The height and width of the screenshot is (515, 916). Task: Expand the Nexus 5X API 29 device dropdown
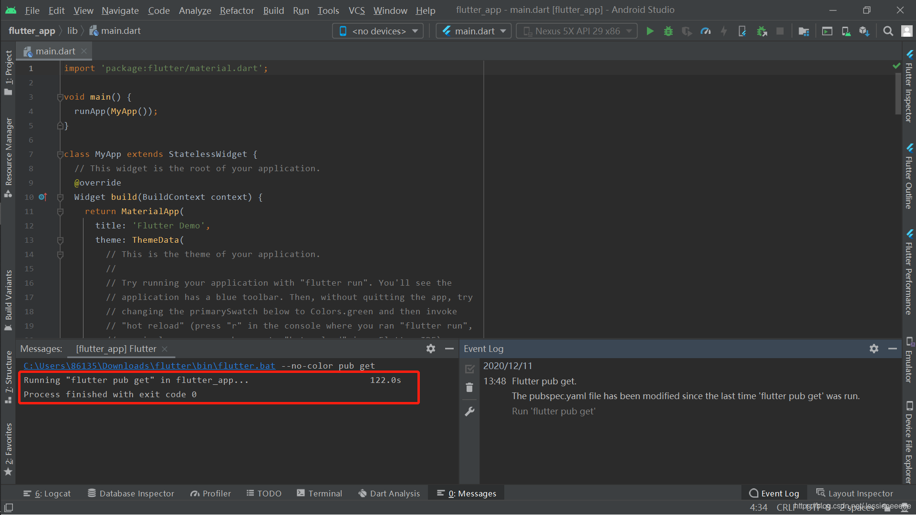629,30
